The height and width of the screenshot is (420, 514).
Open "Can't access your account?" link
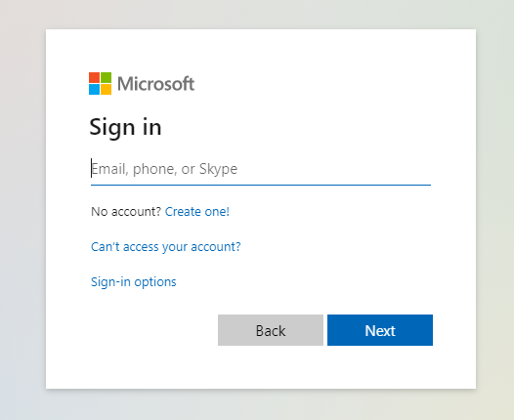tap(166, 247)
